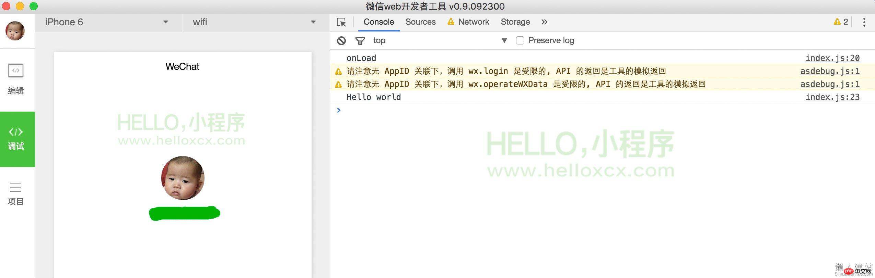Image resolution: width=875 pixels, height=278 pixels.
Task: Click the yellow minimize window button
Action: (20, 6)
